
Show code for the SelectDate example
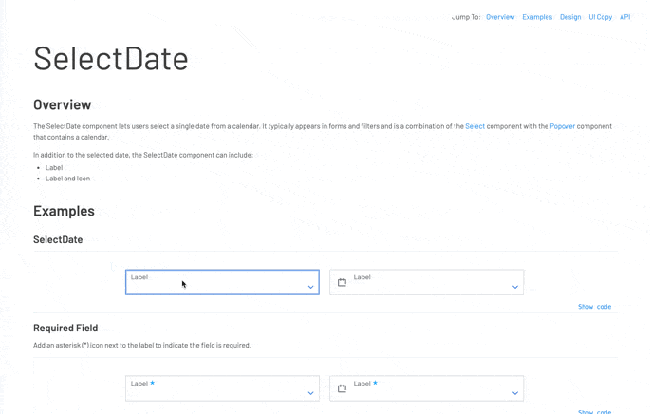coord(594,307)
